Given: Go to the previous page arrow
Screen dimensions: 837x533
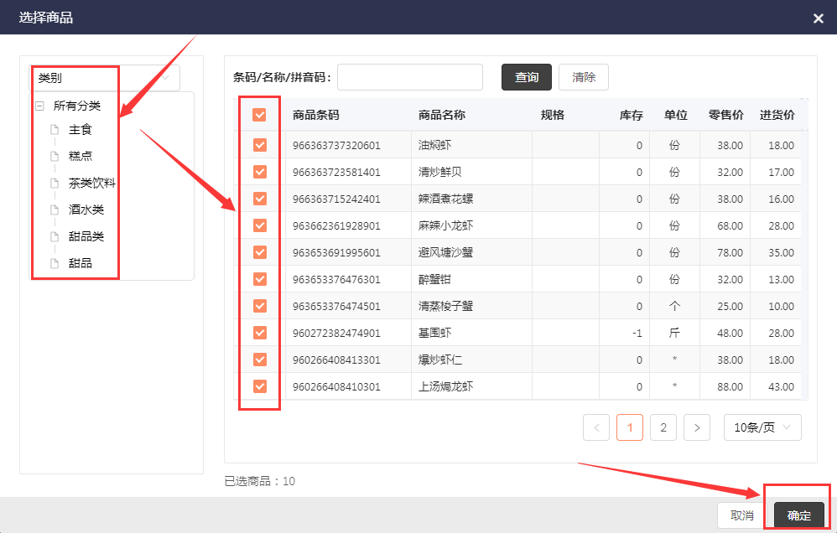Looking at the screenshot, I should 596,427.
